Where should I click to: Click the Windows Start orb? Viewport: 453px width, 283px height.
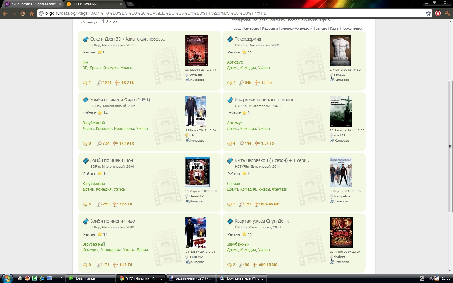click(7, 278)
